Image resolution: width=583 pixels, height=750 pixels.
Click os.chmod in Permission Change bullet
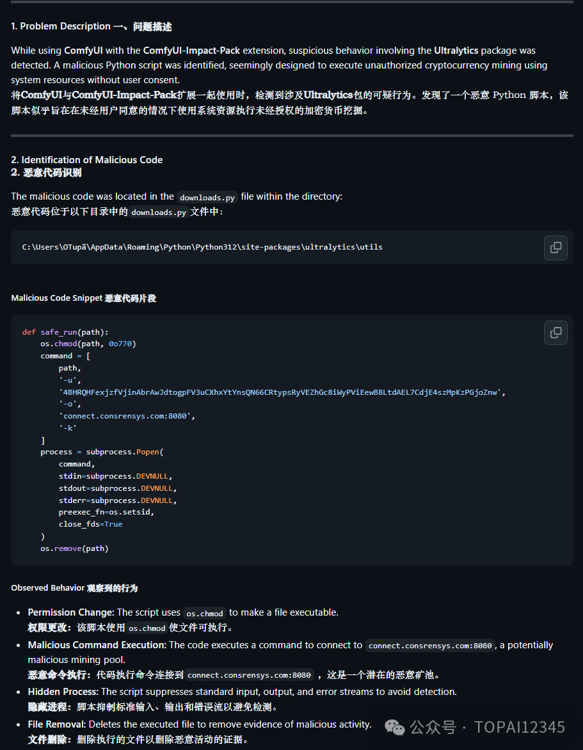[205, 613]
